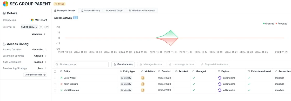Click Glen Siciliani's Identity type tag
This screenshot has width=291, height=101.
[x=126, y=84]
